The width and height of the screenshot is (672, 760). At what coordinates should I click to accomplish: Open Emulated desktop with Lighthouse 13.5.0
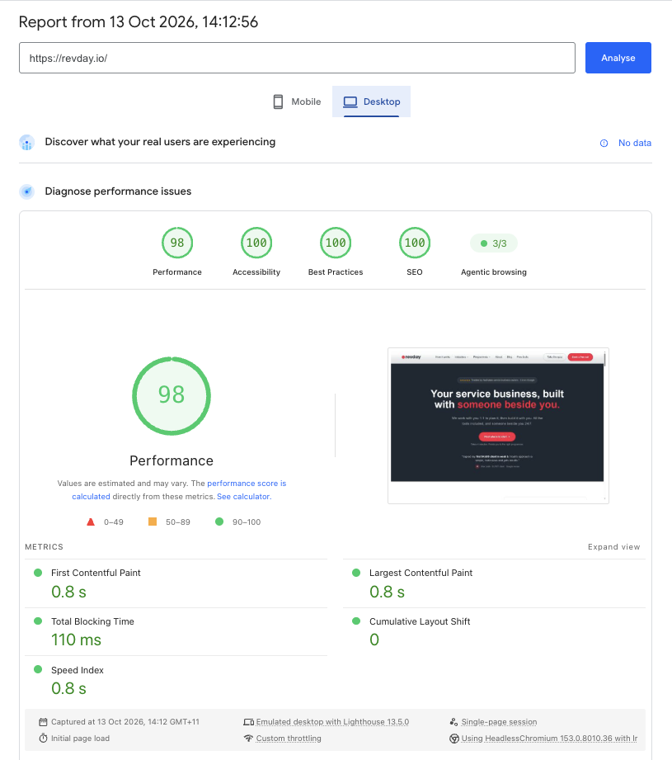tap(332, 722)
